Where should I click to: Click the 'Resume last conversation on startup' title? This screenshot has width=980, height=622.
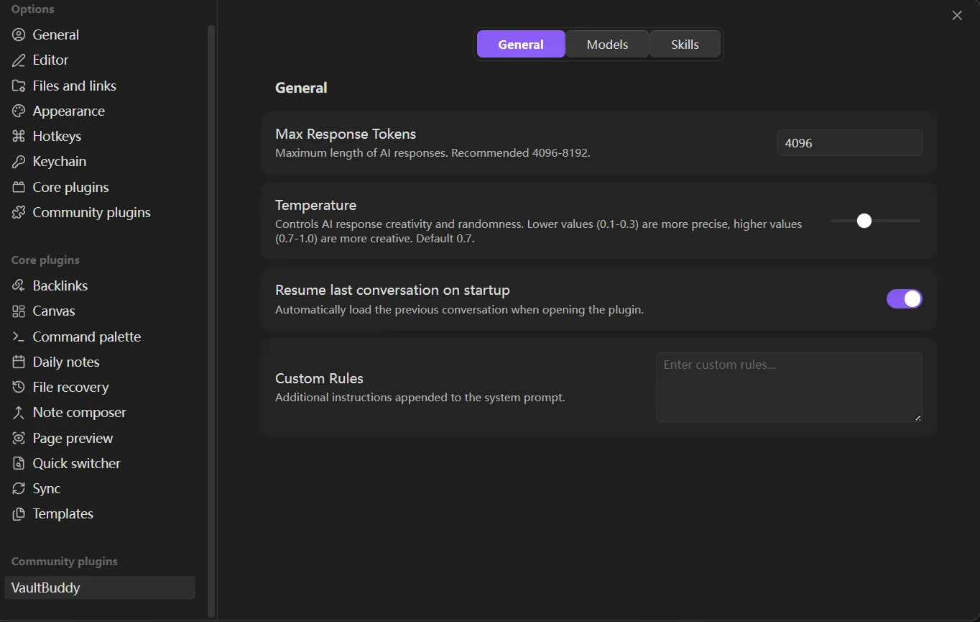pyautogui.click(x=392, y=290)
